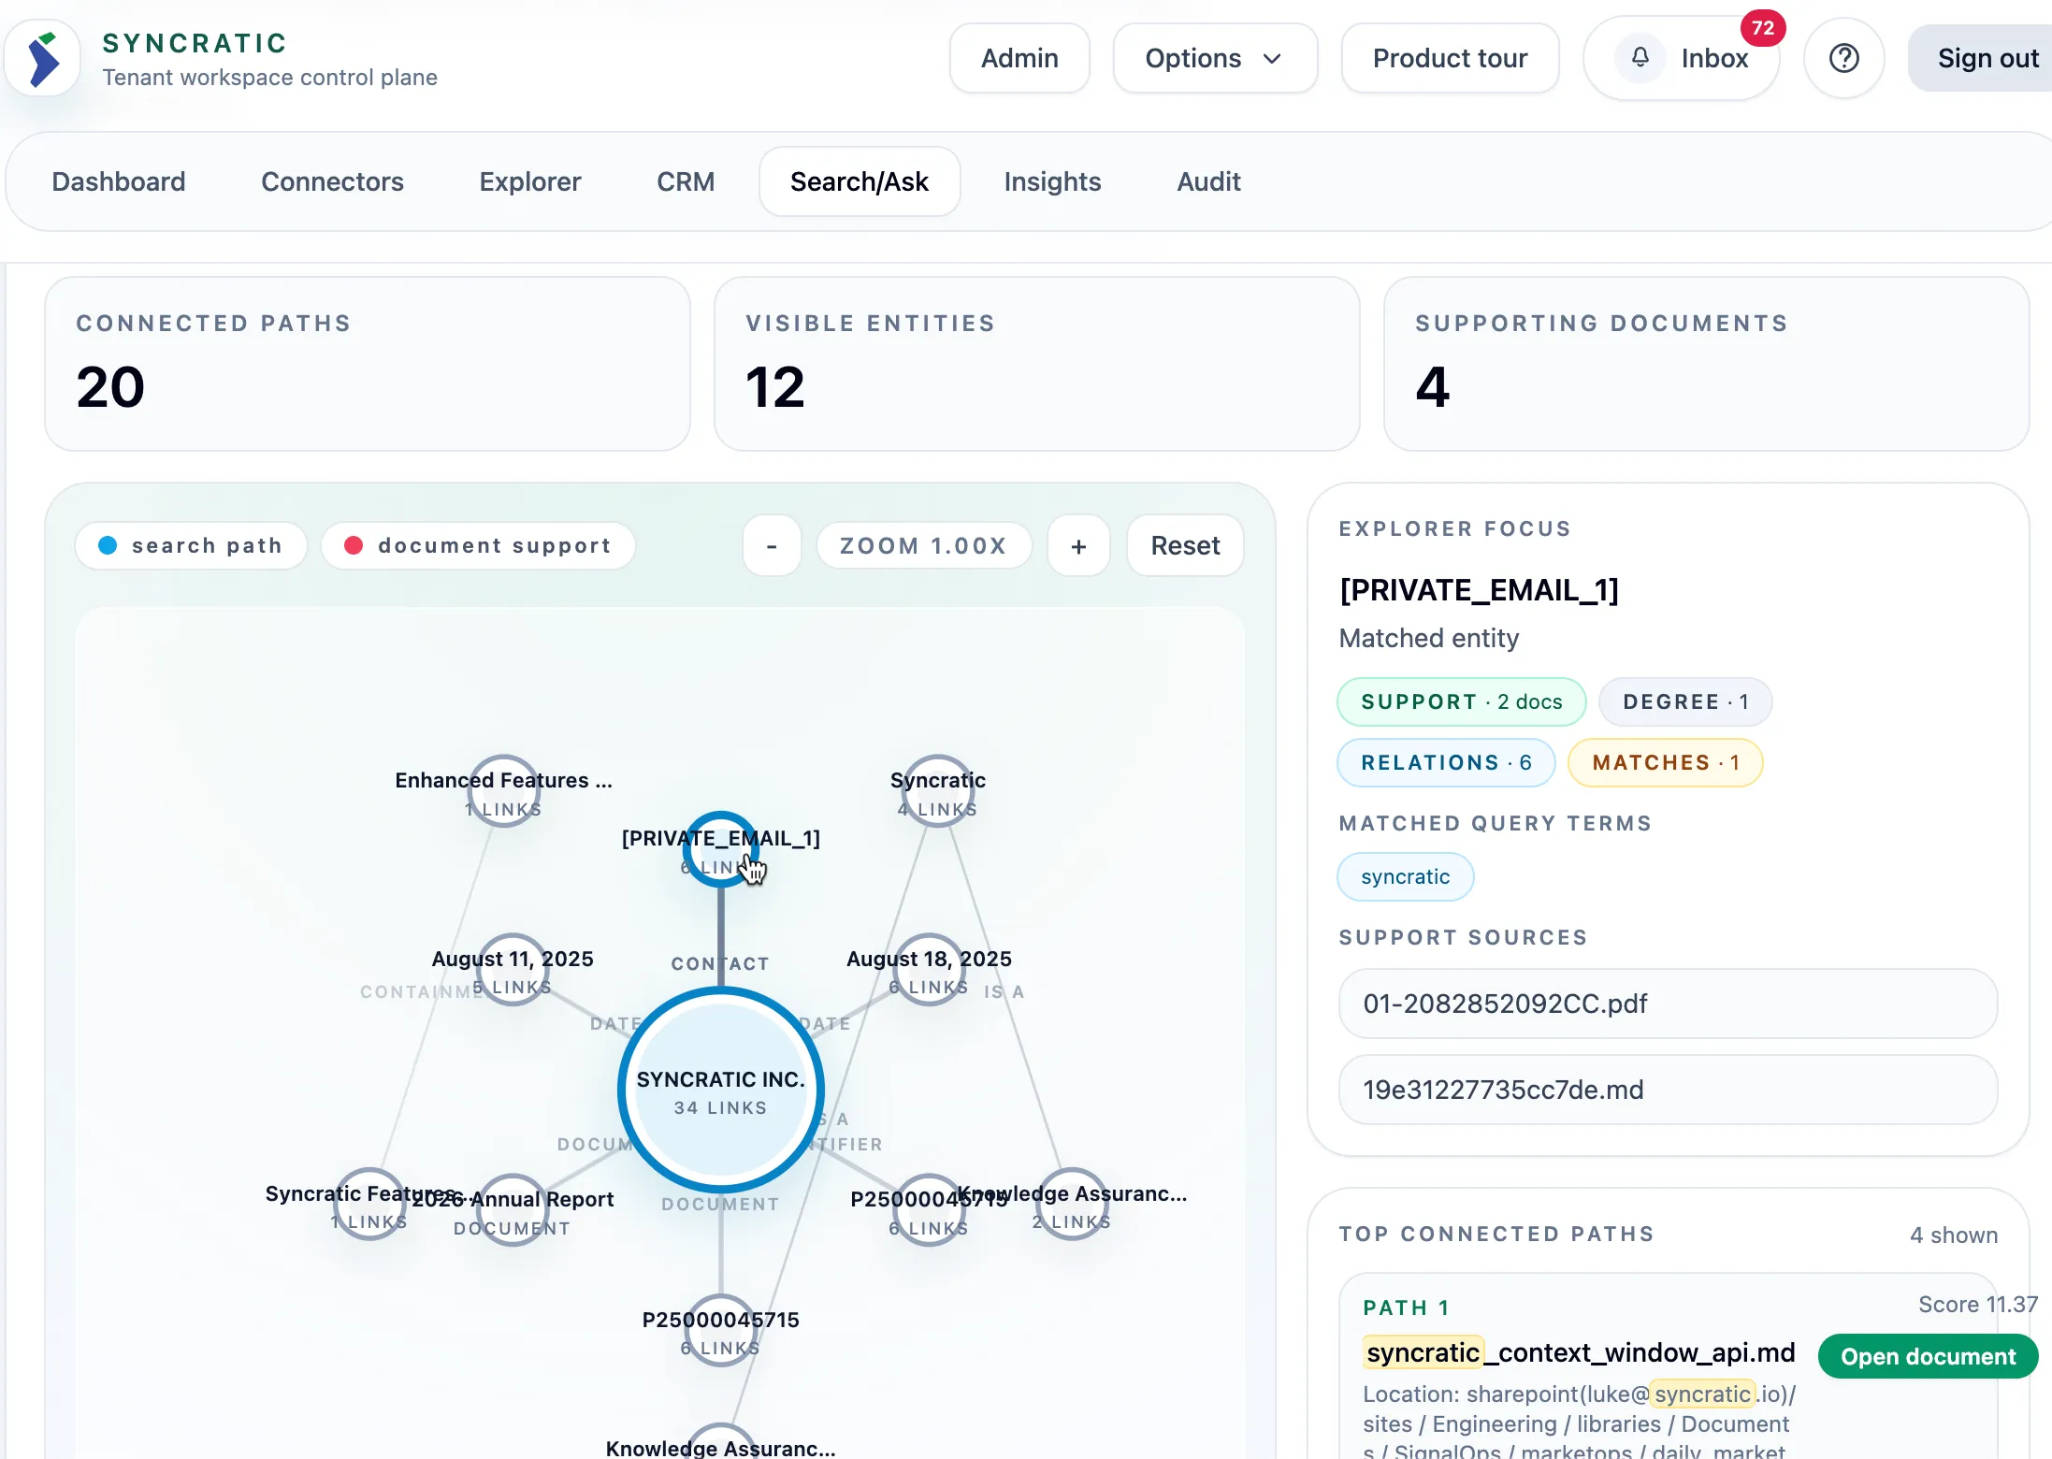
Task: Click the "4 shown" count text
Action: (x=1953, y=1235)
